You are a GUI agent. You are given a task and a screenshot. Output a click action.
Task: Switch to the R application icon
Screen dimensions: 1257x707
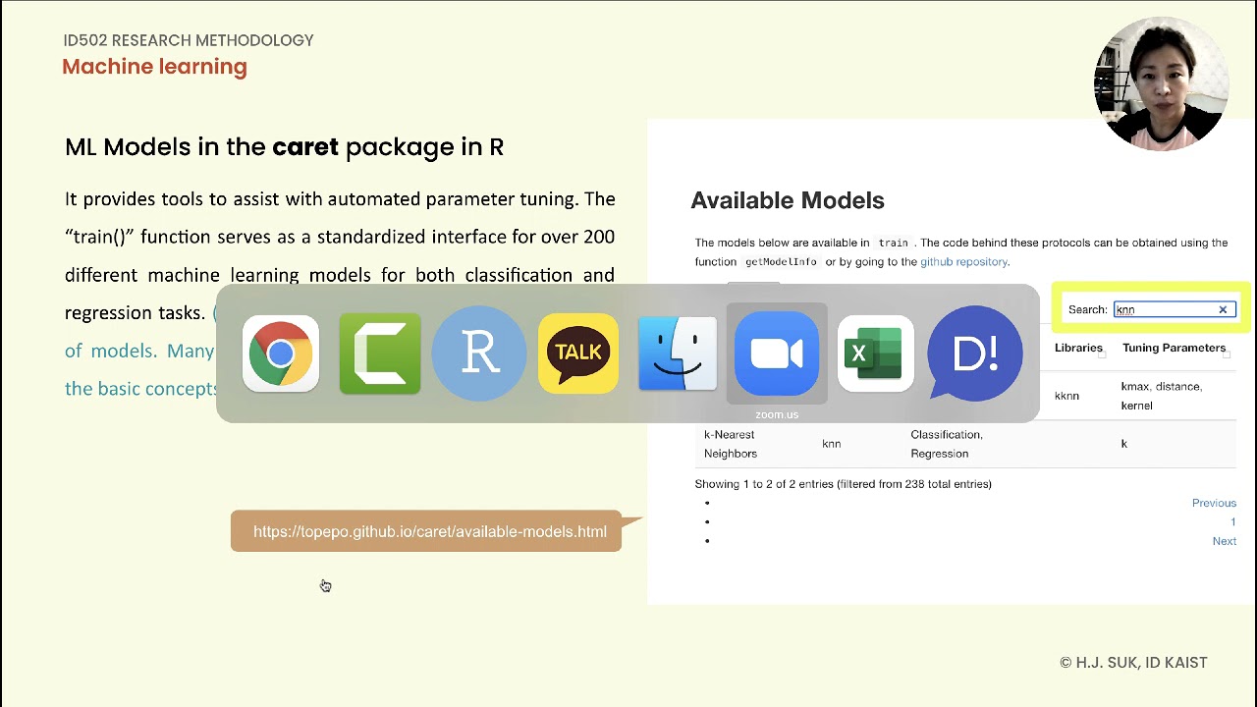click(x=479, y=353)
